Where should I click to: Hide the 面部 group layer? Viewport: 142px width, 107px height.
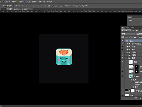123,58
